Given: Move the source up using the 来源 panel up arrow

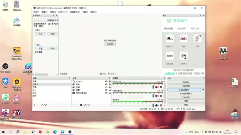Looking at the screenshot, I should click(x=85, y=105).
